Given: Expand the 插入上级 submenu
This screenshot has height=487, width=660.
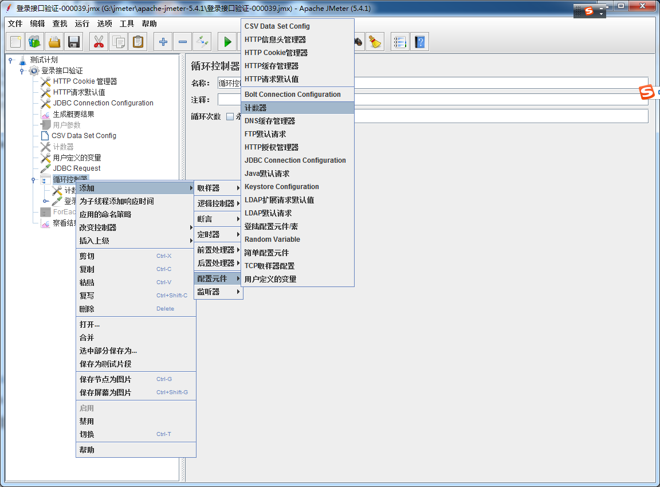Looking at the screenshot, I should pyautogui.click(x=136, y=241).
